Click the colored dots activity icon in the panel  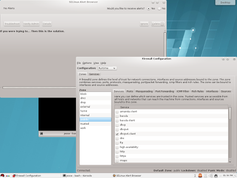8,176
